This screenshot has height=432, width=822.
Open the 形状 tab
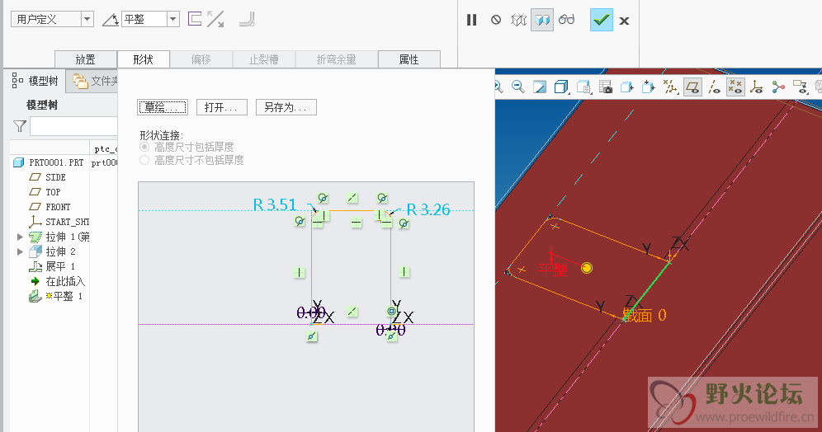click(x=143, y=59)
